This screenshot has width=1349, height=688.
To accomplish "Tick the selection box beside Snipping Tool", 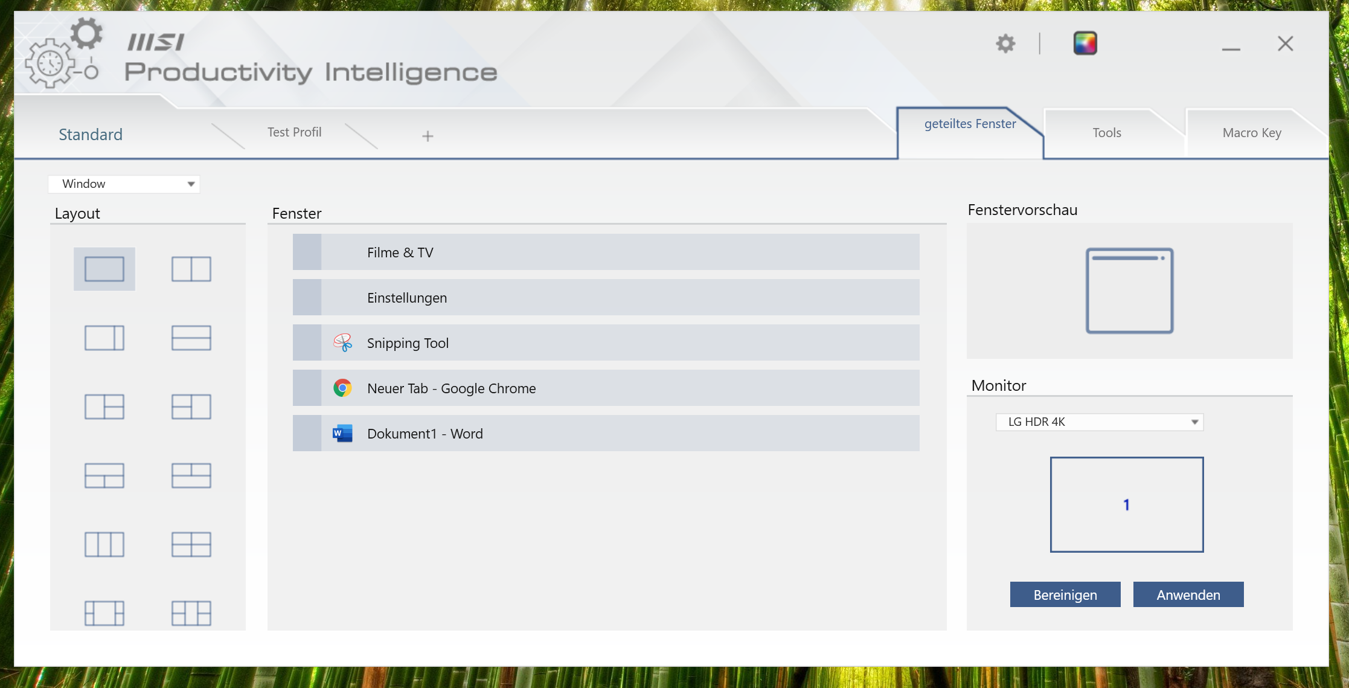I will click(307, 342).
